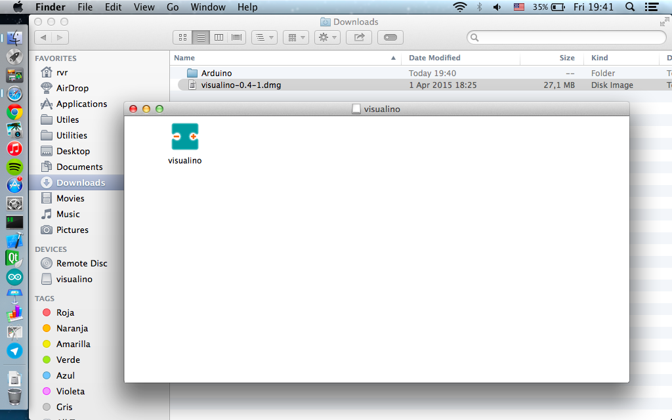Filter by Verde green tag

pos(68,360)
